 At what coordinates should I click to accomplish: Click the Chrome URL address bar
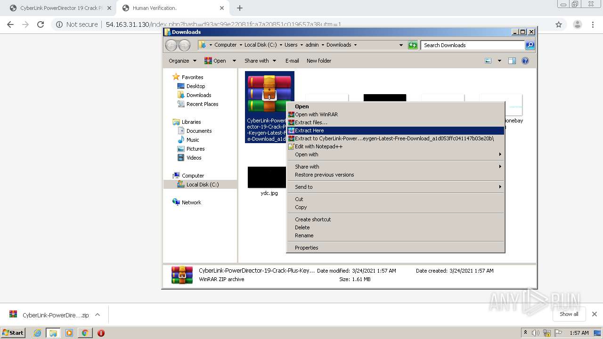pos(301,24)
